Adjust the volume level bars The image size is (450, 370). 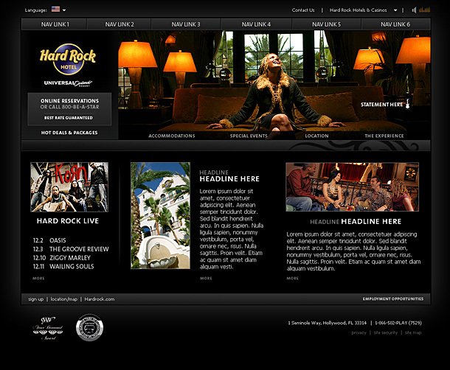(x=424, y=10)
